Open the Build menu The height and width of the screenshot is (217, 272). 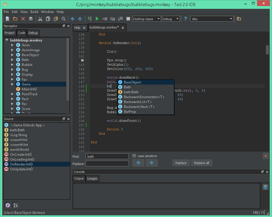coord(34,12)
